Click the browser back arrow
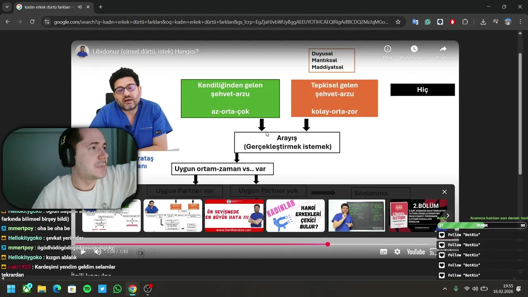This screenshot has width=528, height=297. [x=7, y=22]
